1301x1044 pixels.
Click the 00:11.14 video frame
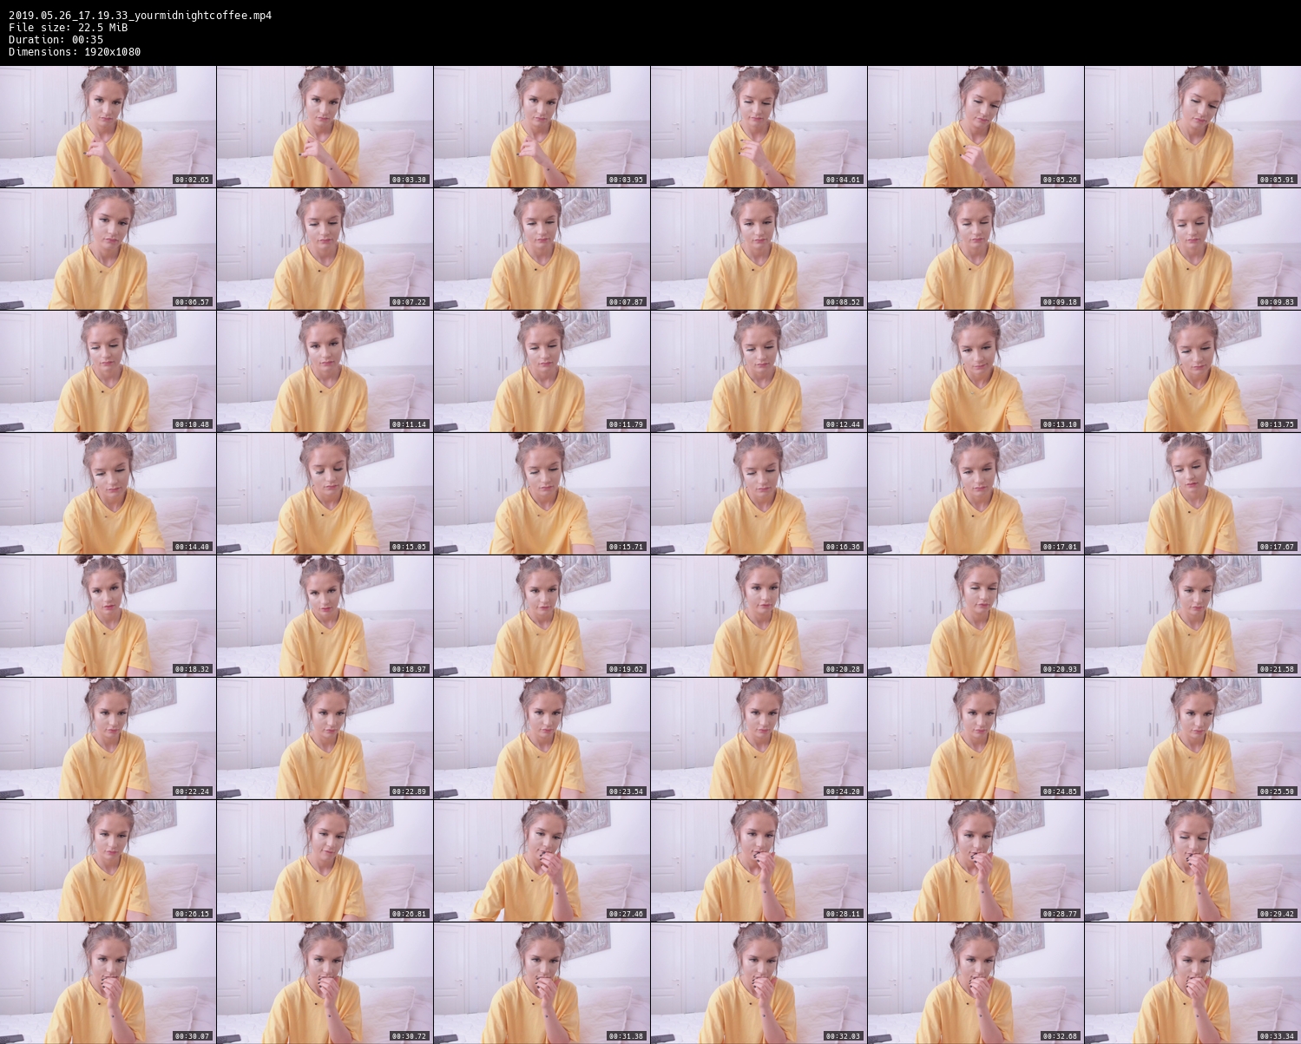[325, 371]
